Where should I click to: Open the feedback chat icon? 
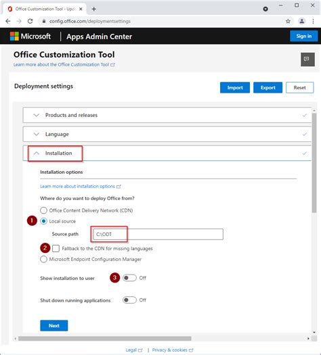pos(307,60)
